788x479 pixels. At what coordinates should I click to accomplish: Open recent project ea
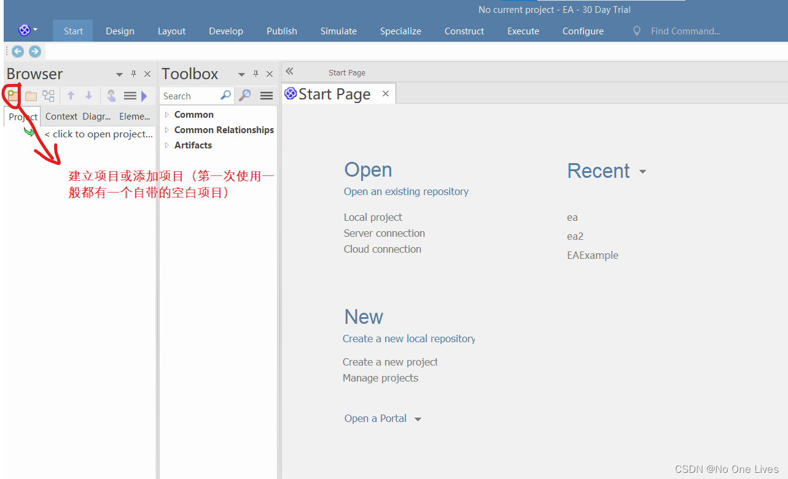click(x=572, y=217)
